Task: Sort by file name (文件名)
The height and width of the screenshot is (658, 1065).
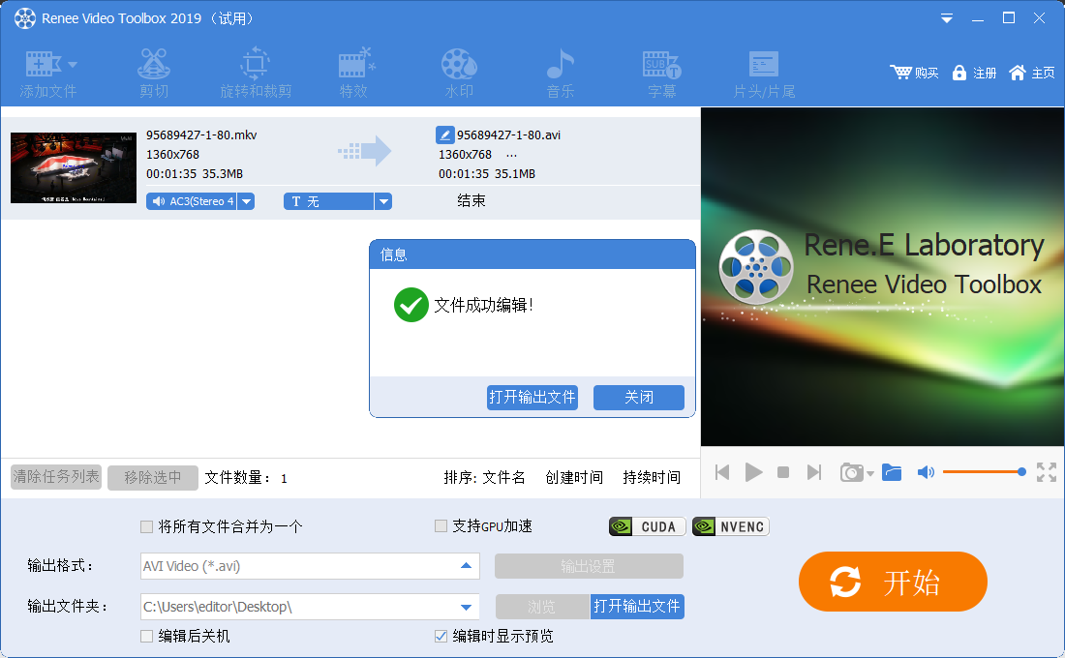Action: click(503, 477)
